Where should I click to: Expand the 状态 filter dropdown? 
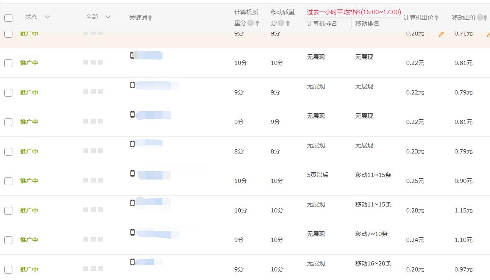tap(47, 17)
